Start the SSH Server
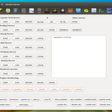This screenshot has height=112, width=112. (x=5, y=48)
